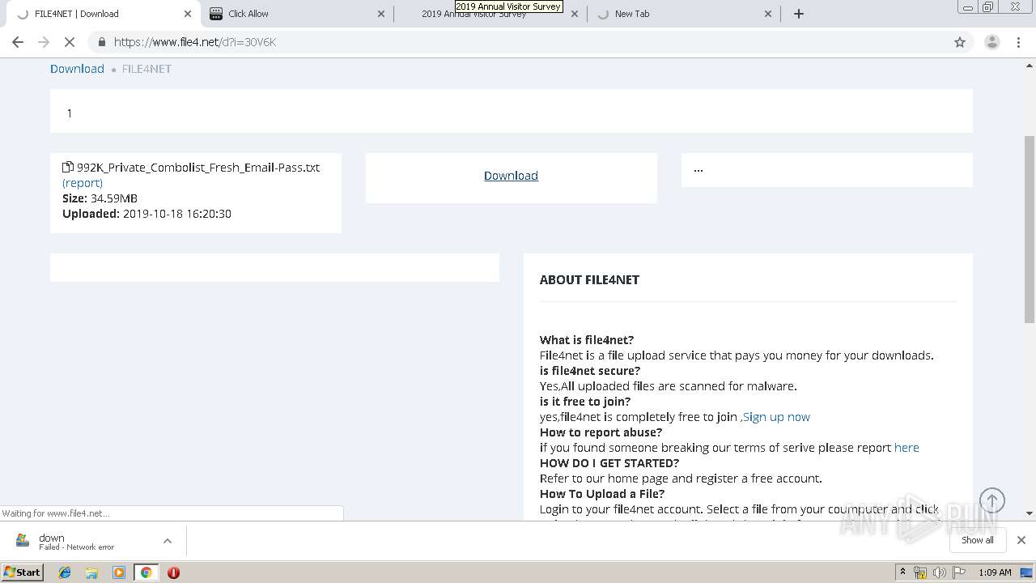Click the scroll-to-top arrow button

pos(992,500)
